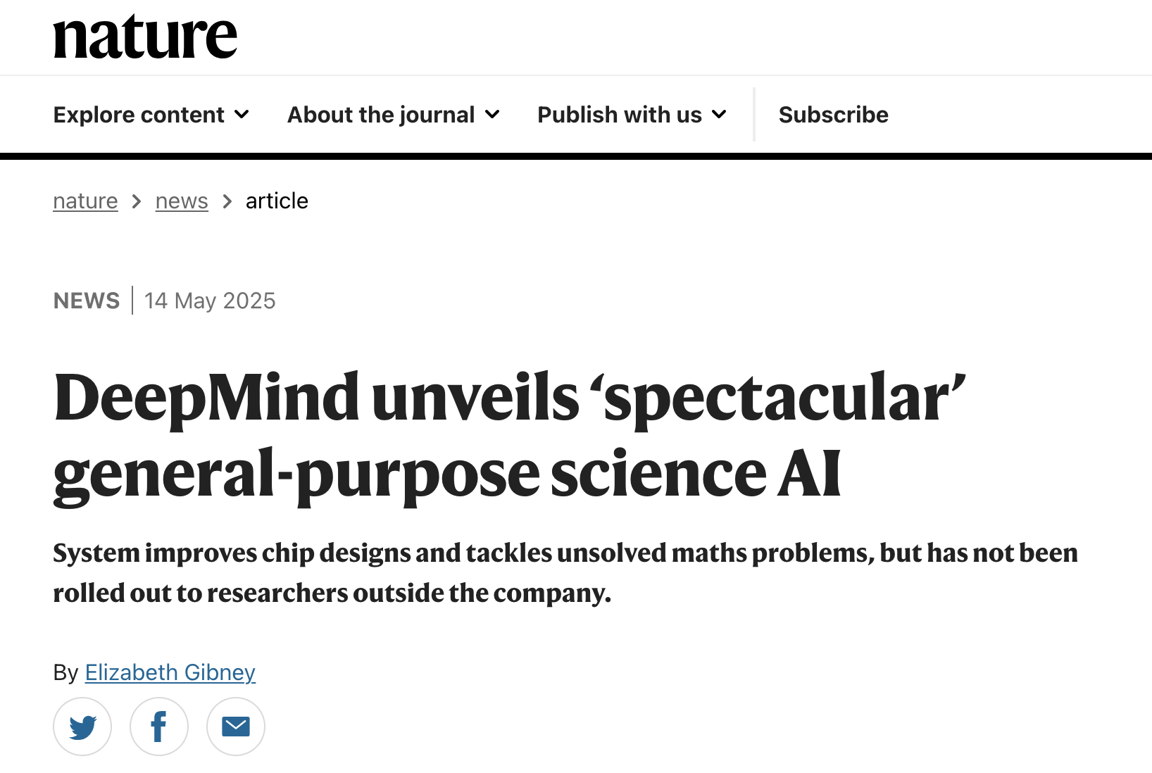The width and height of the screenshot is (1152, 773).
Task: Open the Publish with us menu label
Action: point(620,115)
